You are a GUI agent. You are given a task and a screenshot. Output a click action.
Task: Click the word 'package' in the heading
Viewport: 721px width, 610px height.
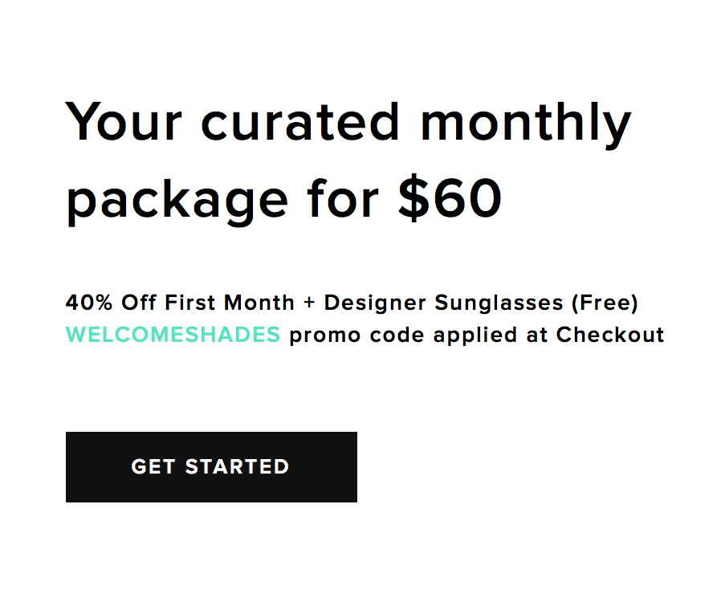pyautogui.click(x=176, y=201)
